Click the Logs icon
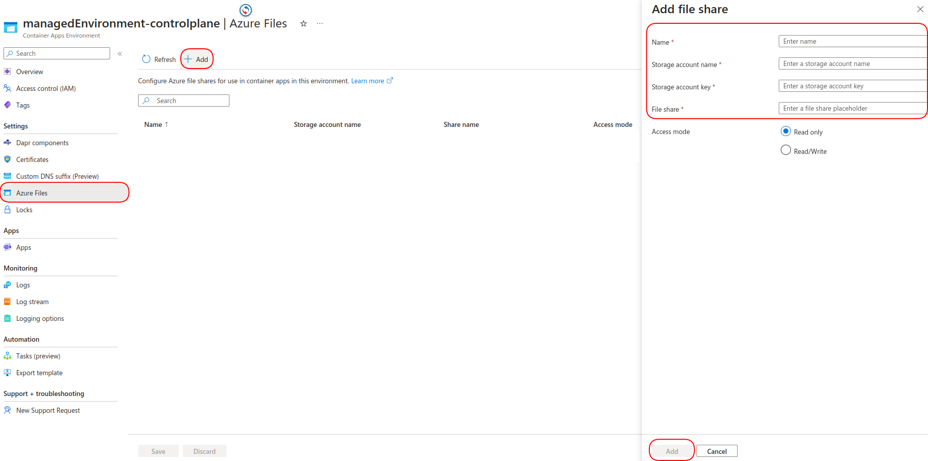 (8, 285)
